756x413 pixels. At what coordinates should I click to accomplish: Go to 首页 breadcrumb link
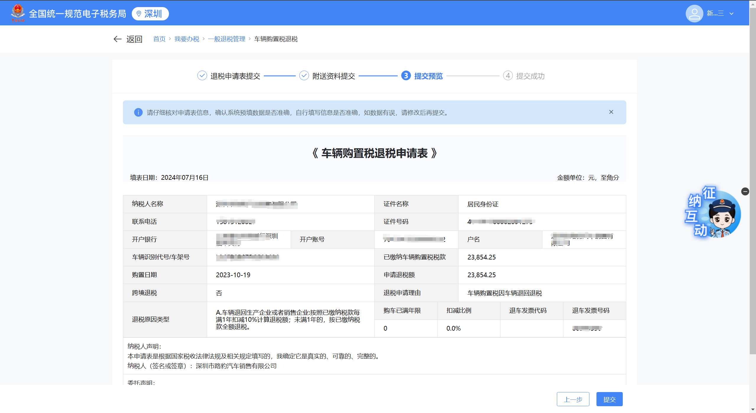pyautogui.click(x=159, y=39)
